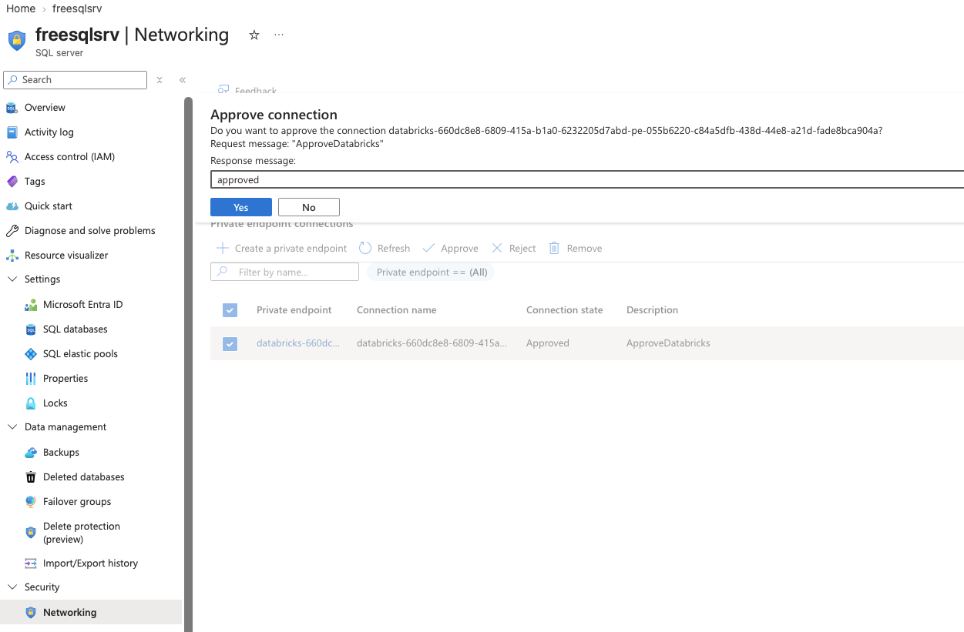Click the Filter by name field
The width and height of the screenshot is (964, 632).
[x=284, y=272]
